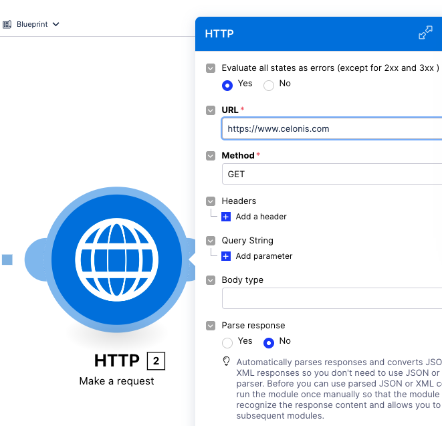Select No for Parse response
The width and height of the screenshot is (442, 426).
269,342
